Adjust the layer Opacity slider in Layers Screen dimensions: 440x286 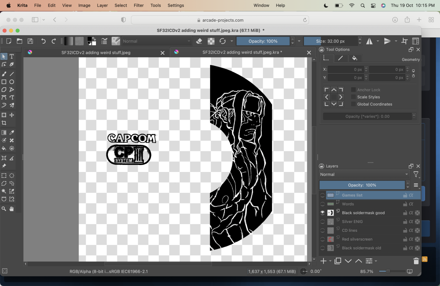(362, 185)
